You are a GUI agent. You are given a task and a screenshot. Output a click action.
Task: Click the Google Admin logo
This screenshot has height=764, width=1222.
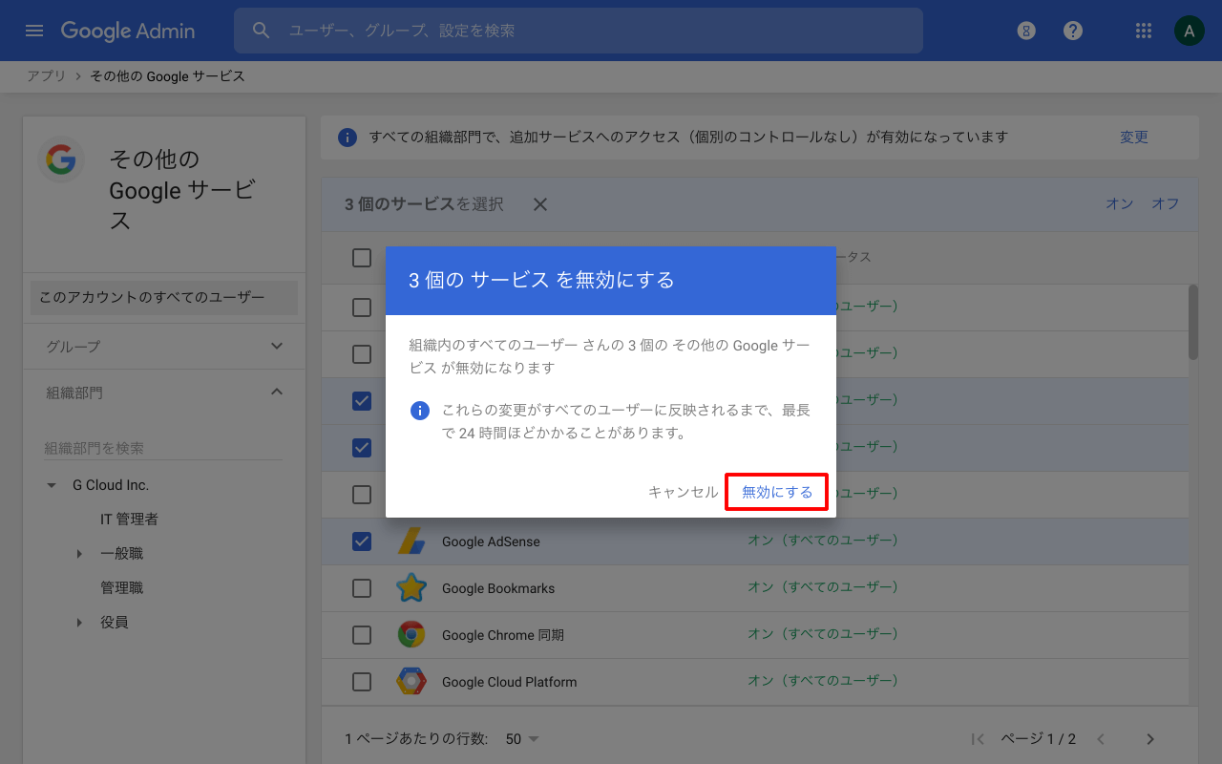(128, 31)
